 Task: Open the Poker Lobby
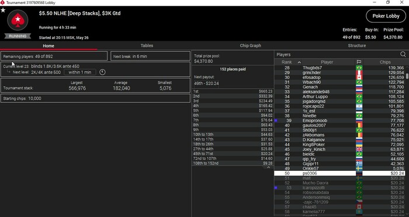[386, 16]
